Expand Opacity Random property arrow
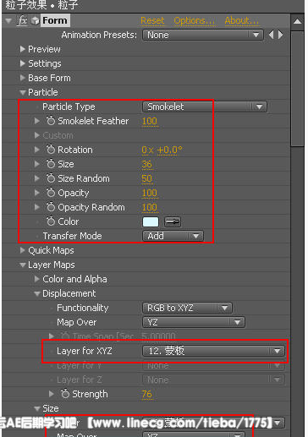The width and height of the screenshot is (308, 437). coord(37,207)
